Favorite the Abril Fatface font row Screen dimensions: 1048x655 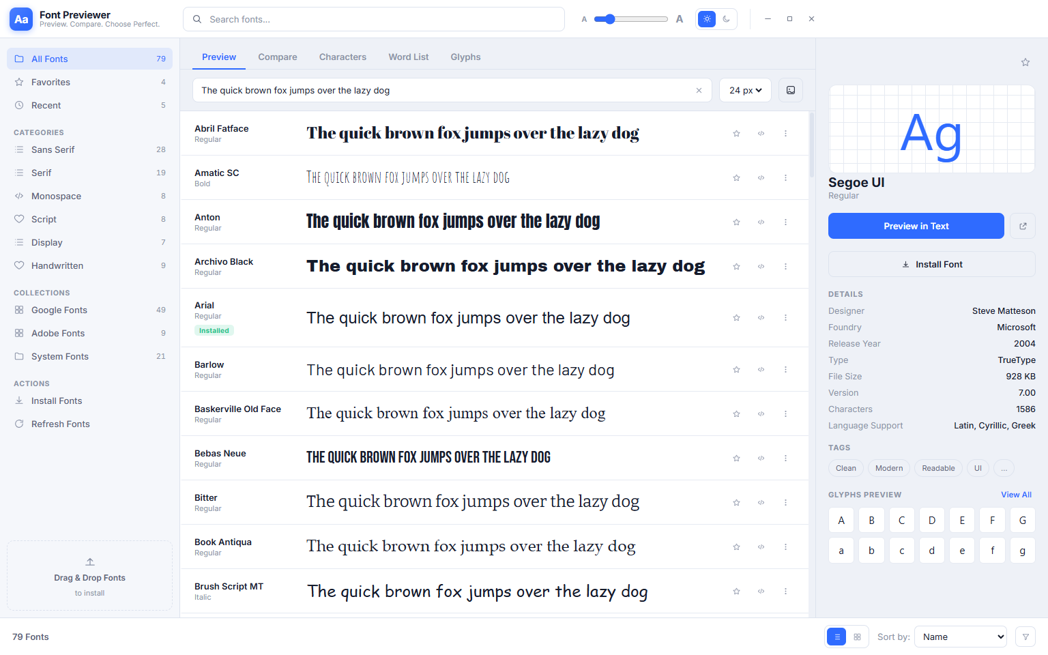736,134
